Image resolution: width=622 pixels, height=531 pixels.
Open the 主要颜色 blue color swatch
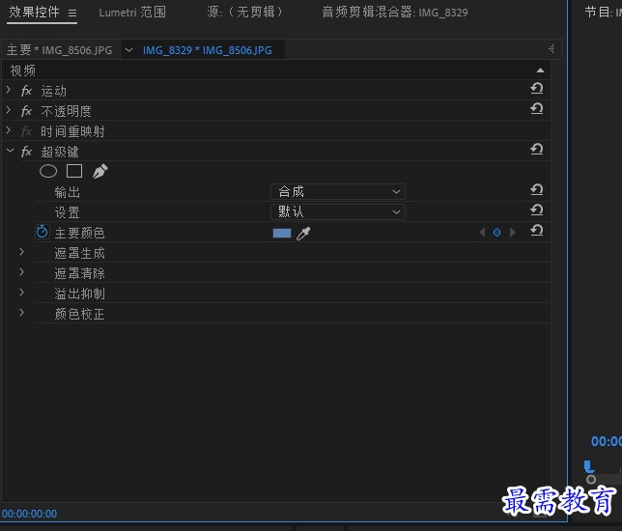(x=282, y=234)
